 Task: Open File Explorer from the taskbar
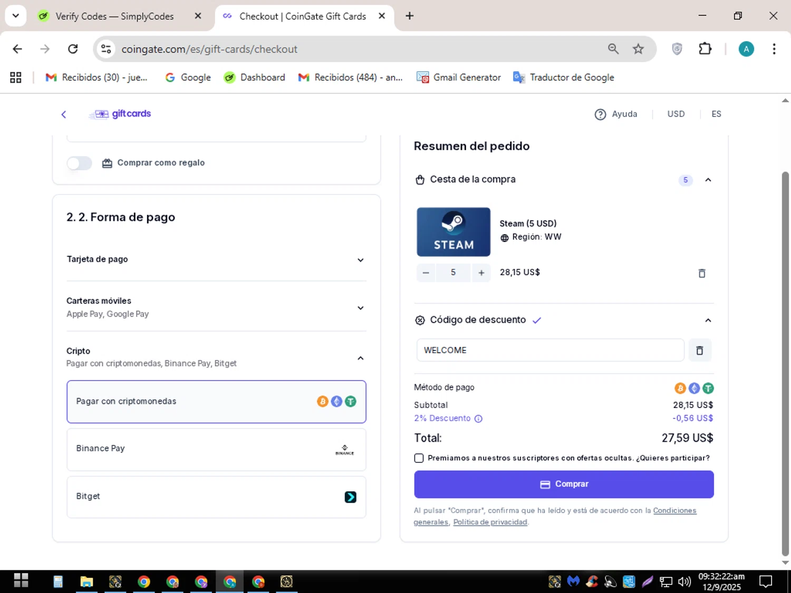tap(86, 581)
